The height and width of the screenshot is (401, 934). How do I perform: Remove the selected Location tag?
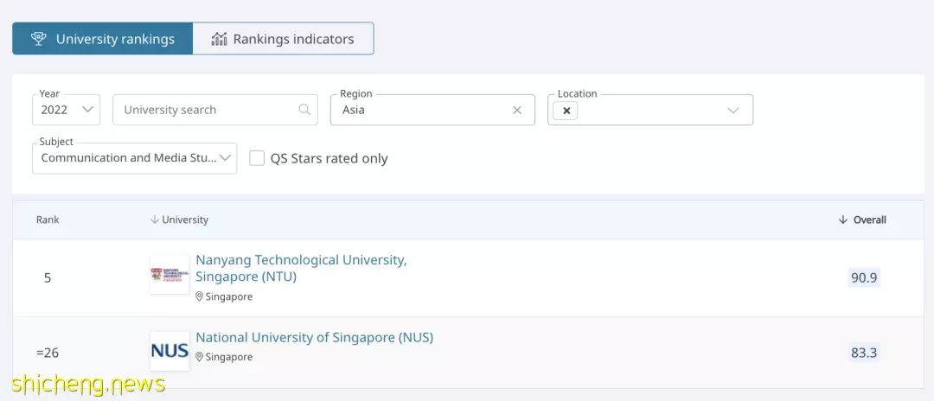[x=566, y=111]
